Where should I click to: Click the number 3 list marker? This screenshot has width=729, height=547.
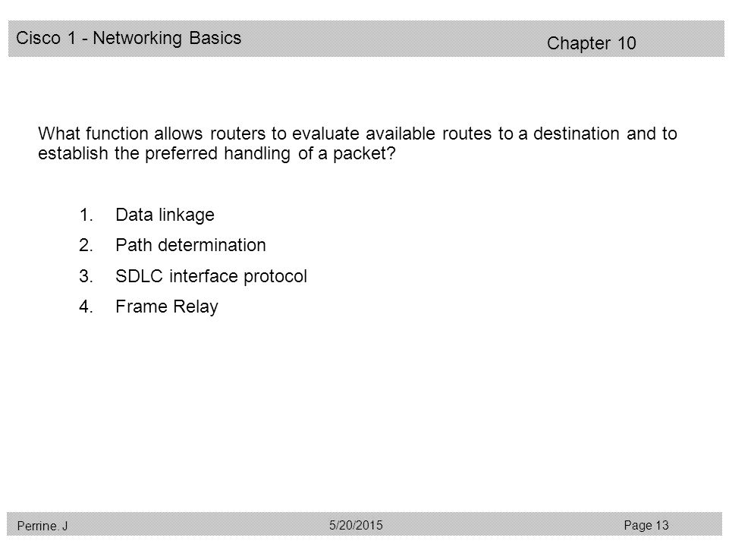tap(86, 276)
